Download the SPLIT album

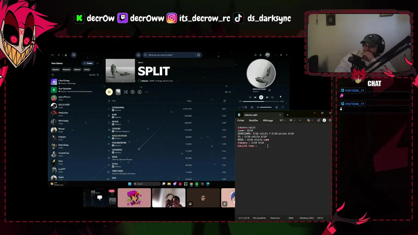pyautogui.click(x=139, y=92)
